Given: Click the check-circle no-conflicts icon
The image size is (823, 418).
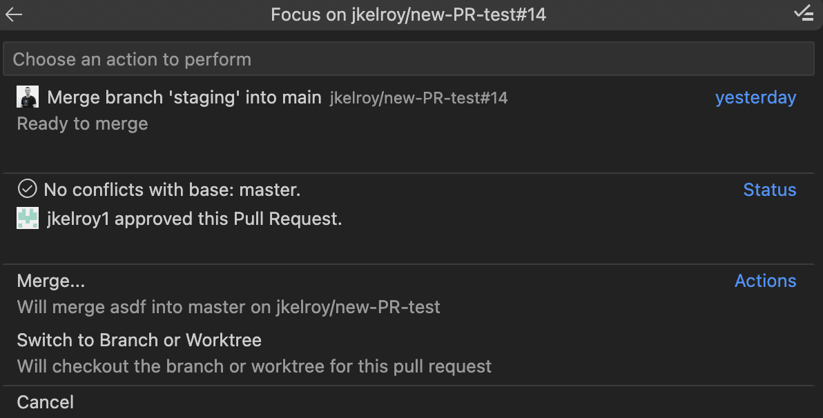Looking at the screenshot, I should pos(27,189).
